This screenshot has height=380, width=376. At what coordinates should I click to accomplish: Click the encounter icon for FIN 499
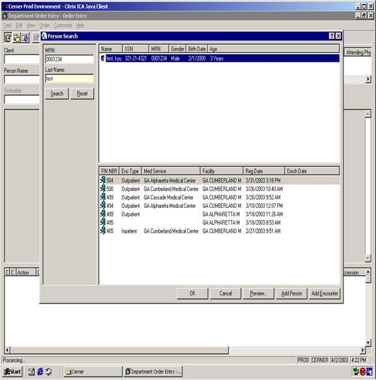pos(103,197)
